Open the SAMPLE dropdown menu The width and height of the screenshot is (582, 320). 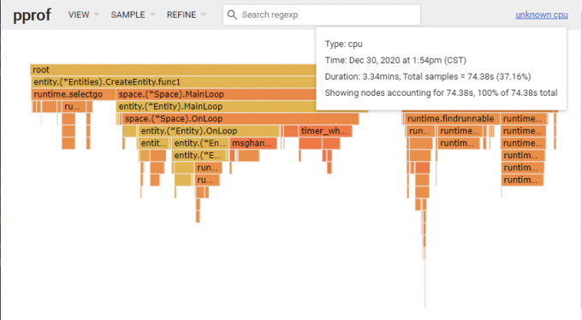pyautogui.click(x=133, y=15)
